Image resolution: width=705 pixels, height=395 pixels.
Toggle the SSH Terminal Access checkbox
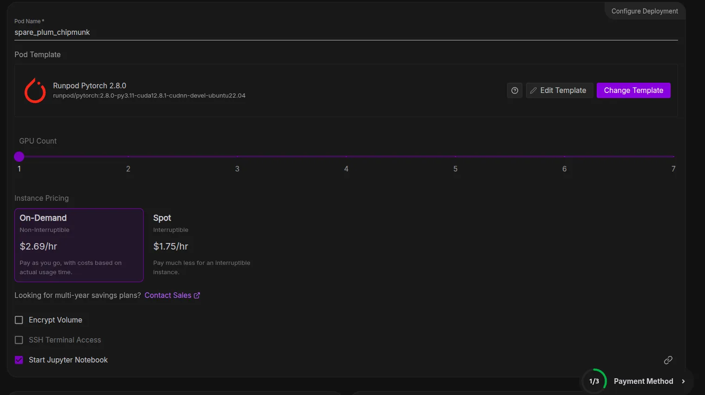click(19, 340)
